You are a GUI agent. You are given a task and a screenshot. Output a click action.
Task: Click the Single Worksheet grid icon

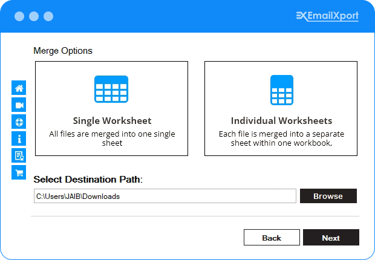point(111,89)
